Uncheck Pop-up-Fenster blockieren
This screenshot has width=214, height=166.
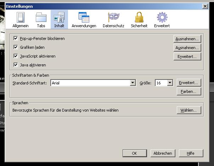[x=16, y=38]
